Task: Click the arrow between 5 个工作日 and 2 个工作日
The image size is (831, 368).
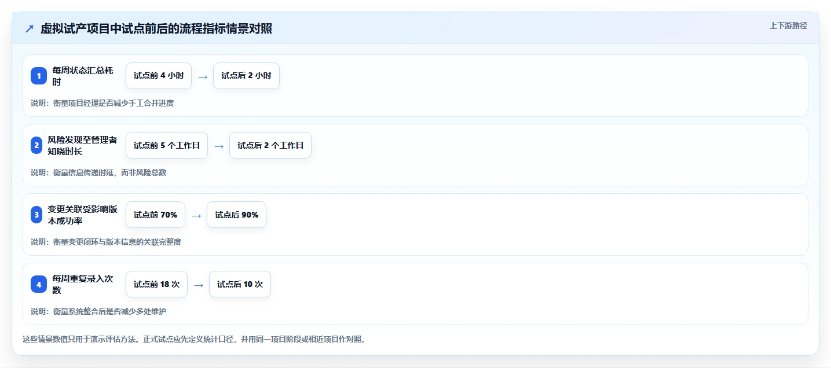Action: (x=219, y=146)
